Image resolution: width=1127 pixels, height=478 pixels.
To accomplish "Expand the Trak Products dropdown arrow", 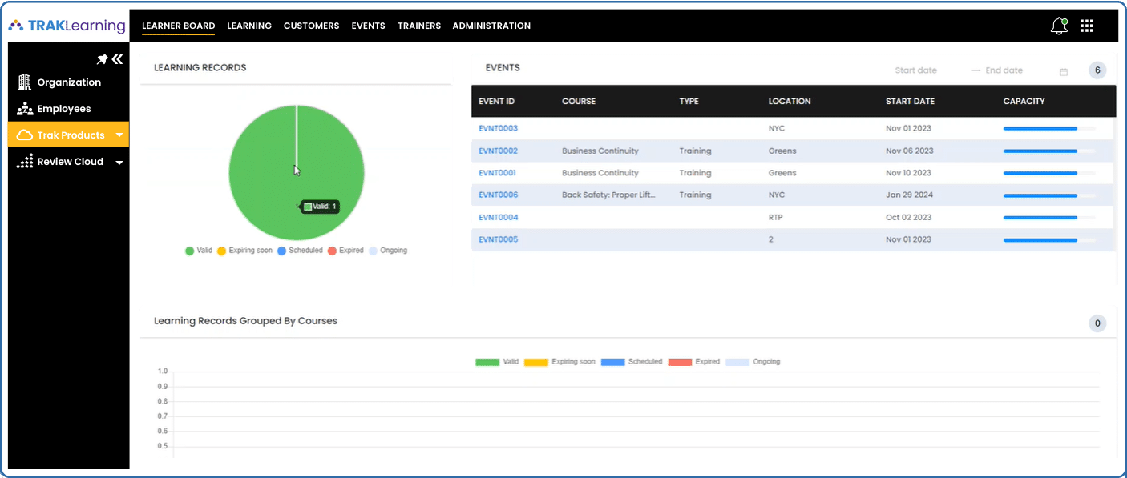I will tap(119, 135).
